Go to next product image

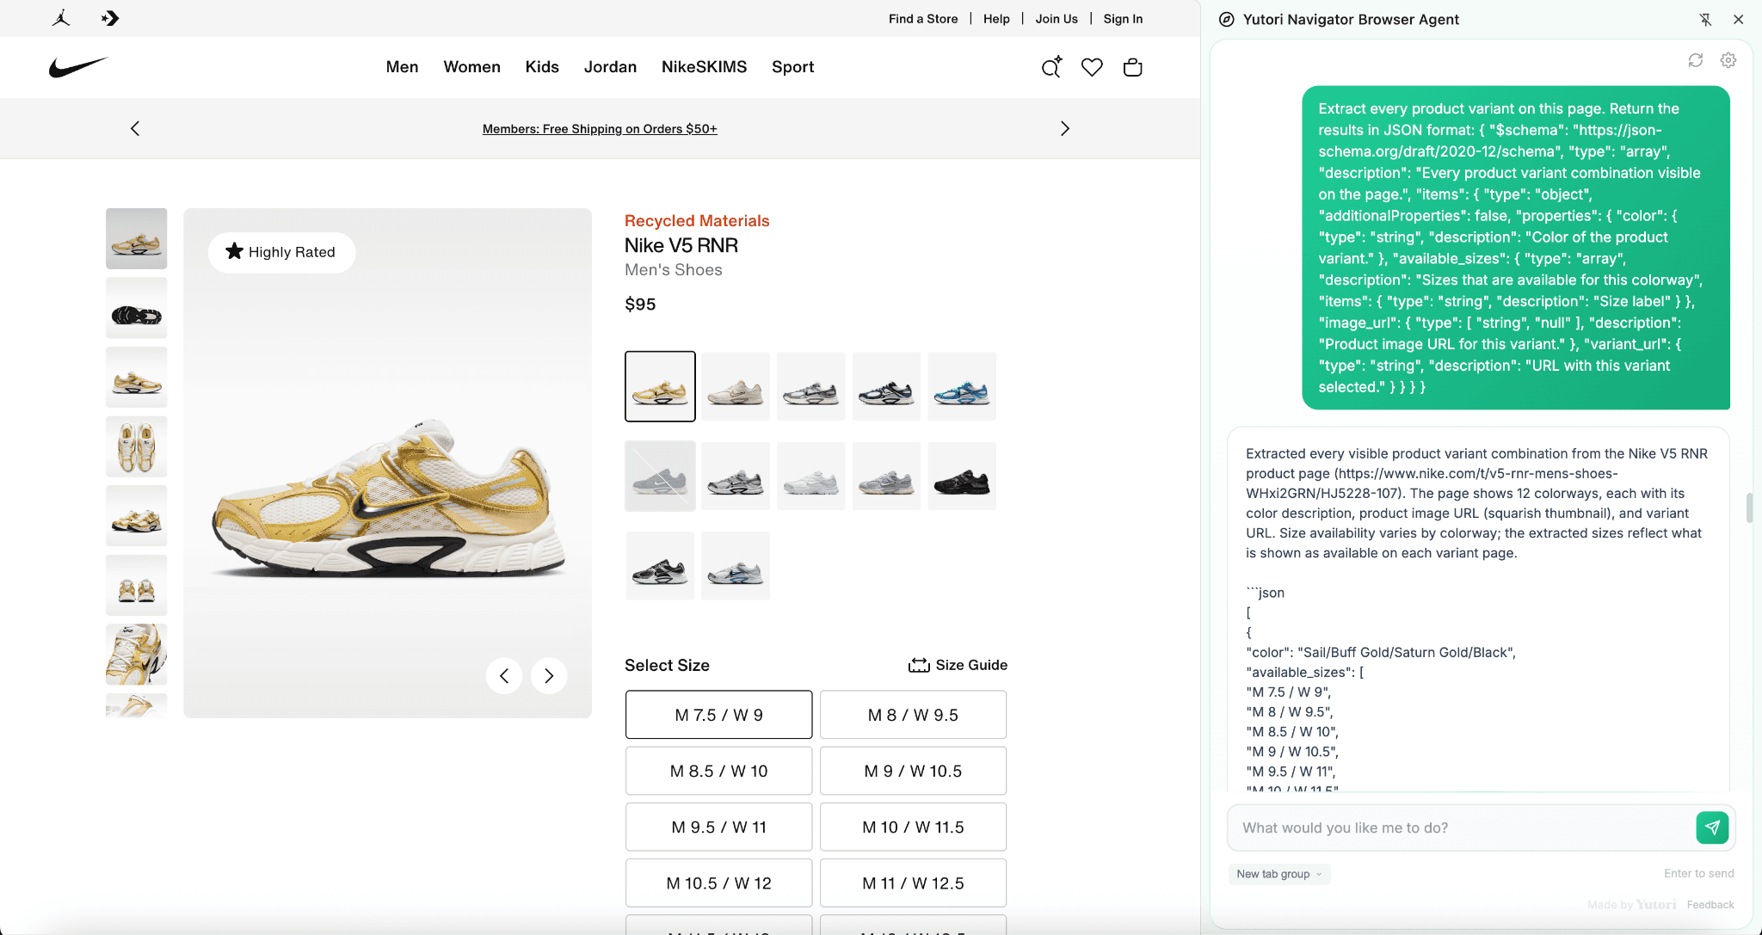pyautogui.click(x=549, y=676)
